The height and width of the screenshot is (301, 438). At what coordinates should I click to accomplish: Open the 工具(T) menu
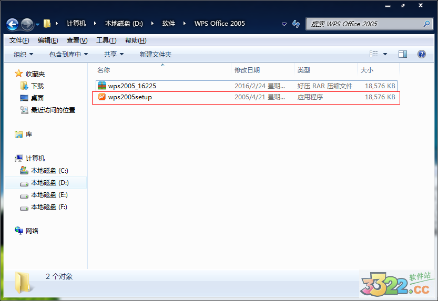click(106, 40)
